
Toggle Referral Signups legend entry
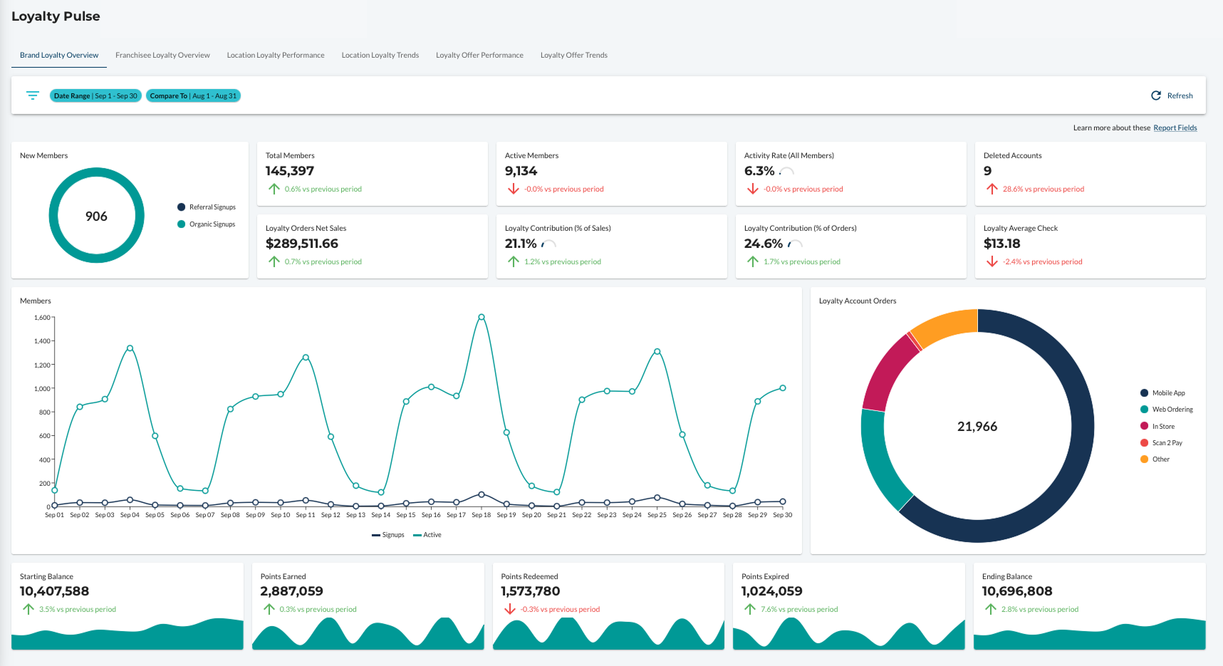coord(207,207)
